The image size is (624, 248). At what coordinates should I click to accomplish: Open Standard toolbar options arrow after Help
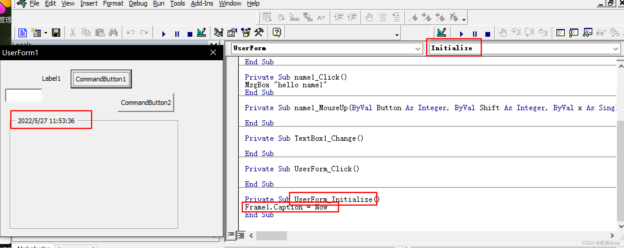click(x=397, y=35)
